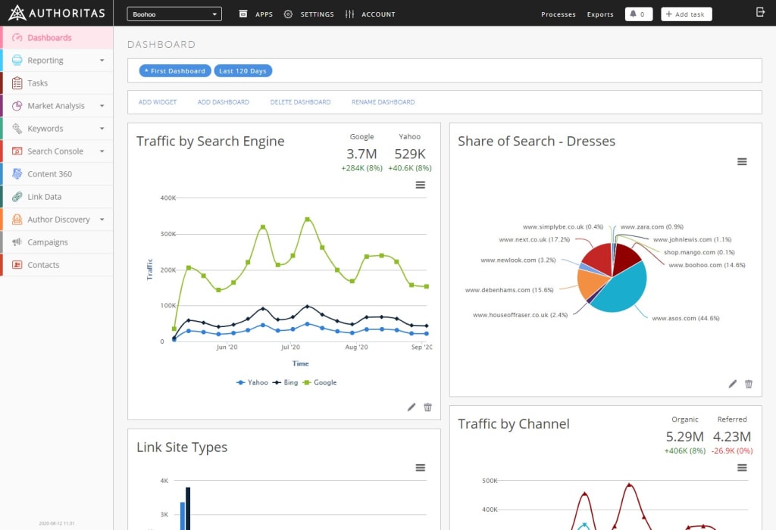Click the Google line peak near Jul '20
The height and width of the screenshot is (530, 776).
point(308,219)
